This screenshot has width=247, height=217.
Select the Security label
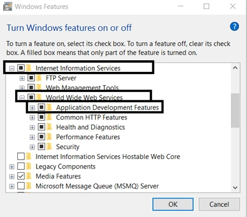[x=67, y=147]
